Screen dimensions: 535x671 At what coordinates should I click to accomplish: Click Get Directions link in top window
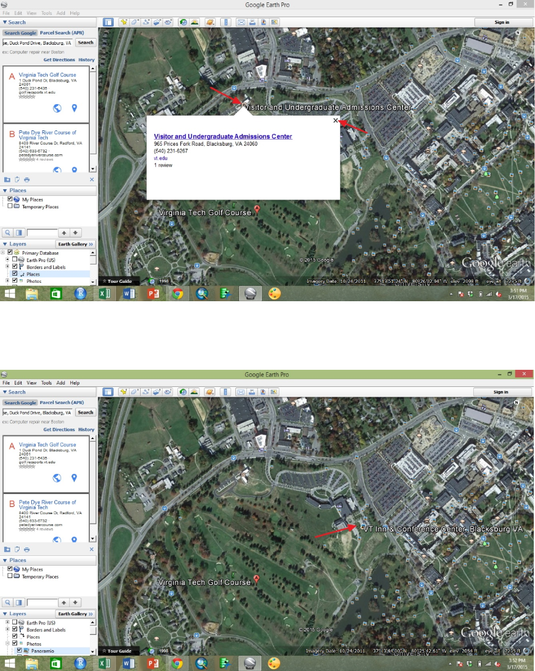click(x=59, y=60)
